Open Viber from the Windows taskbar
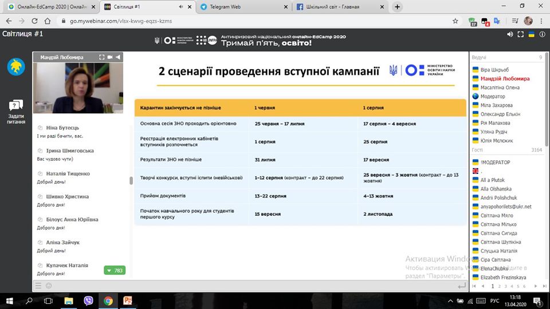The width and height of the screenshot is (550, 309). coord(89,300)
